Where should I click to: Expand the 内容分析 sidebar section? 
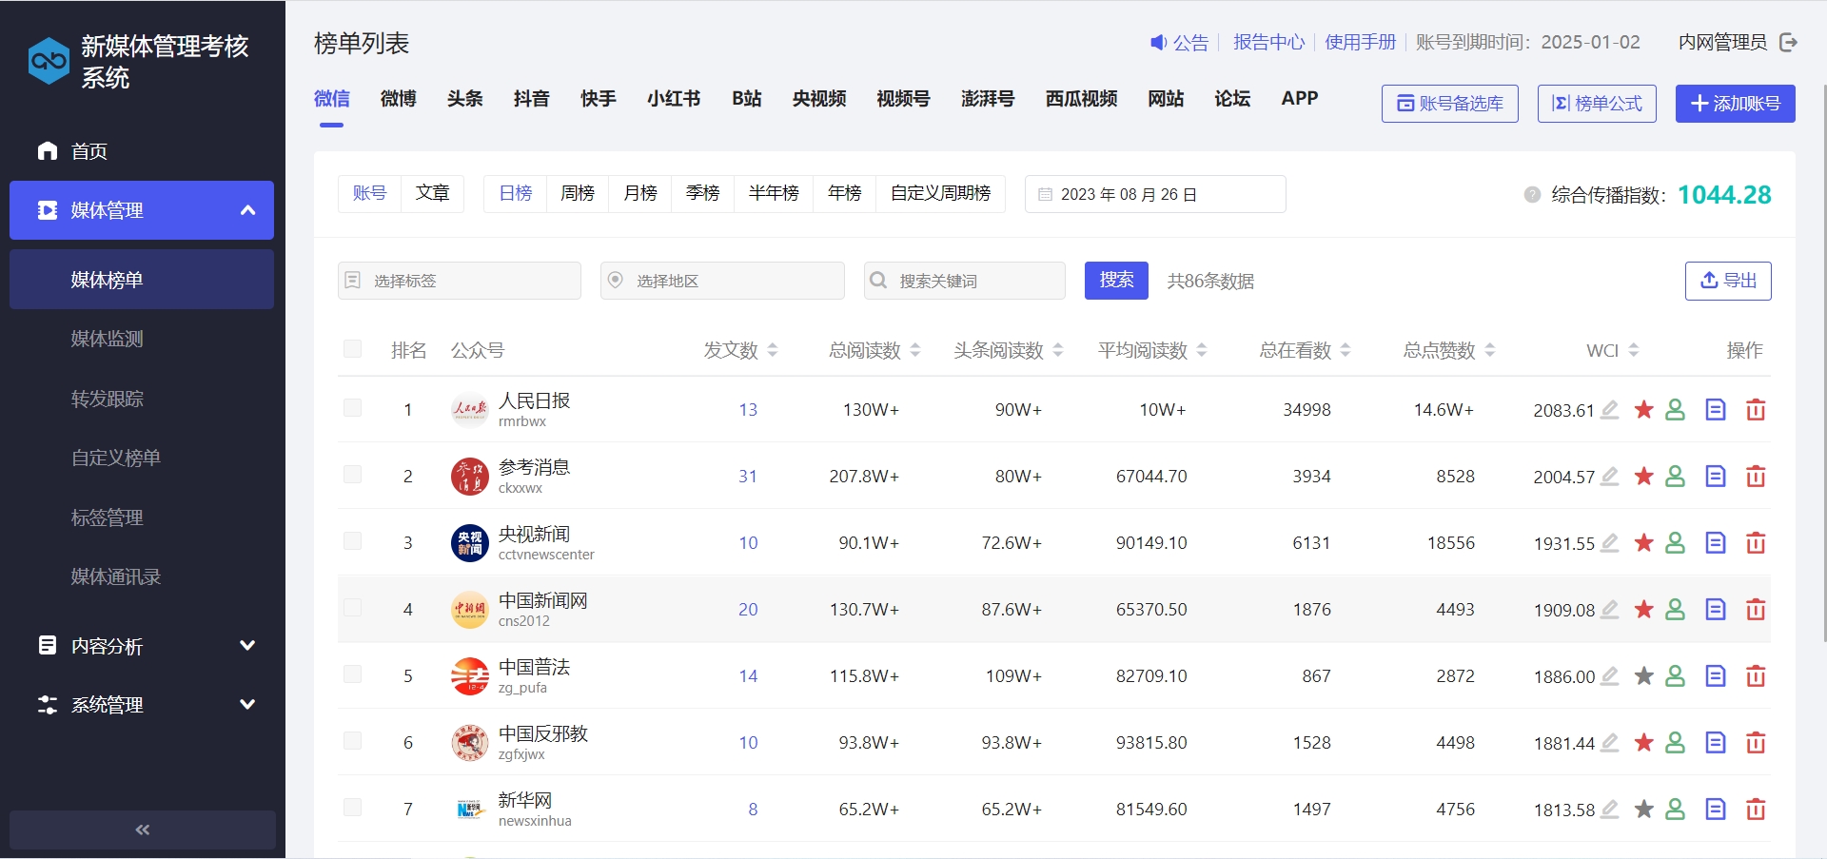click(x=143, y=646)
